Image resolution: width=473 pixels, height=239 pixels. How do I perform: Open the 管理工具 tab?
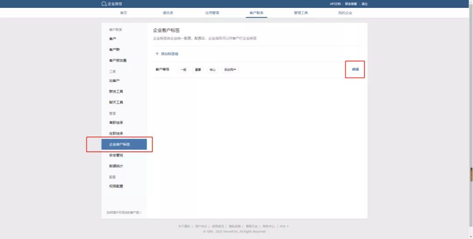point(301,13)
